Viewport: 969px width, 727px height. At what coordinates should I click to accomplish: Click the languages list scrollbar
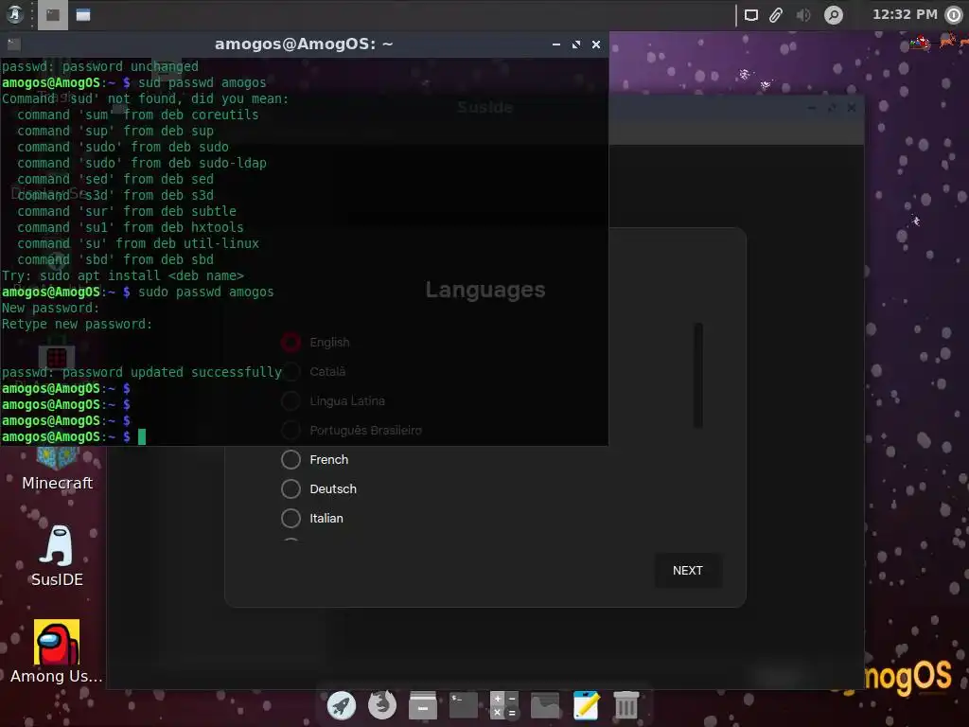[x=698, y=375]
